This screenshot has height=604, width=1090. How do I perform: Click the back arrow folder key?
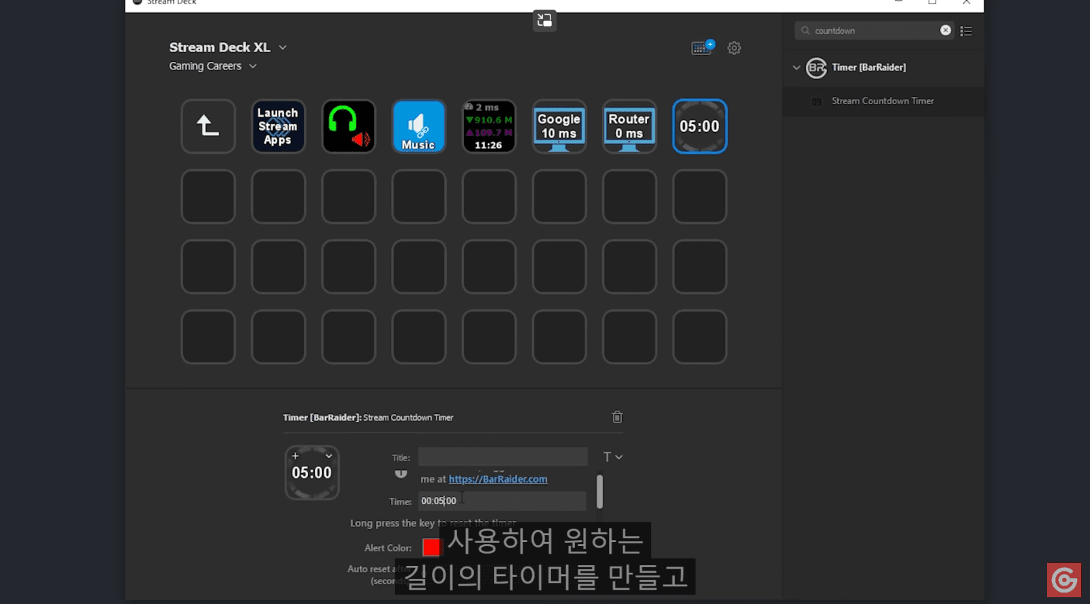[x=208, y=126]
